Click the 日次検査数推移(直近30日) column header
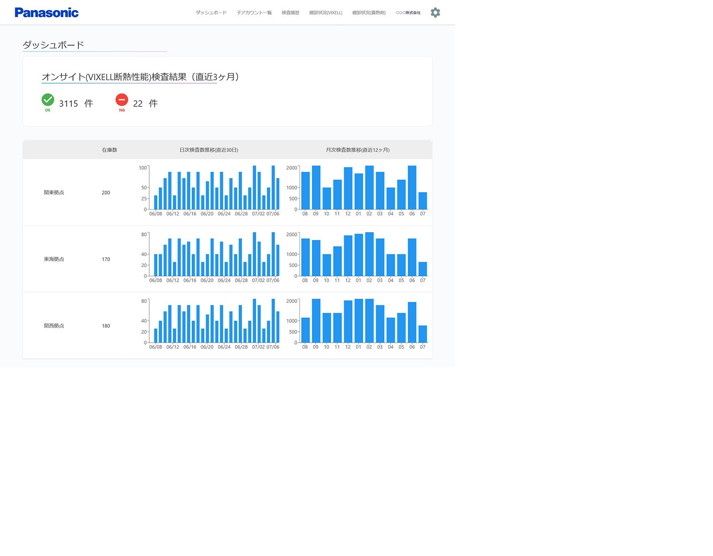This screenshot has height=556, width=713. tap(209, 150)
